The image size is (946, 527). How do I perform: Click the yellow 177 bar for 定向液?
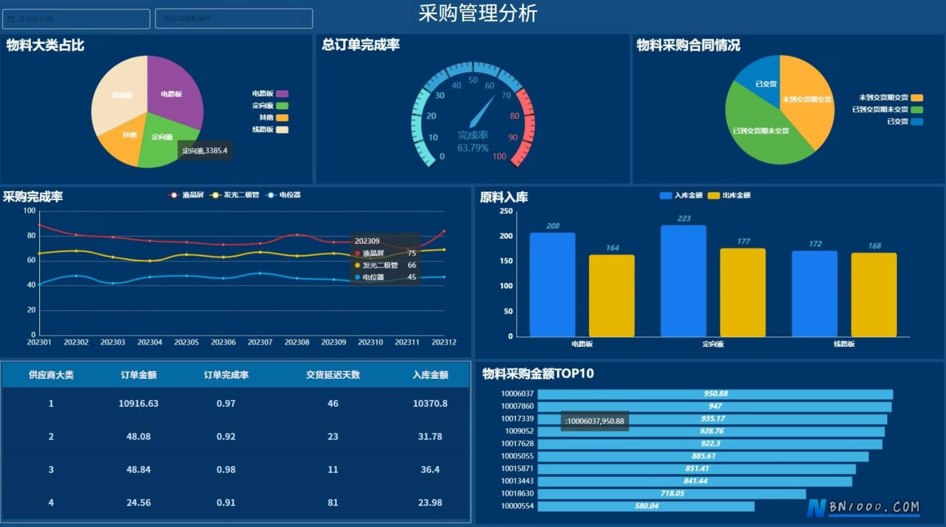click(743, 293)
